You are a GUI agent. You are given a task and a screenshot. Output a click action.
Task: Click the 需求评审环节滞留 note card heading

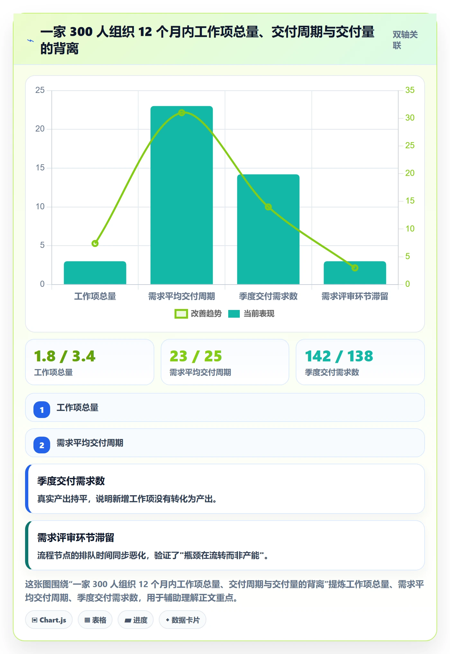click(76, 538)
